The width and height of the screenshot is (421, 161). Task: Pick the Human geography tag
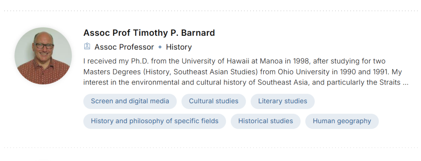tap(342, 121)
